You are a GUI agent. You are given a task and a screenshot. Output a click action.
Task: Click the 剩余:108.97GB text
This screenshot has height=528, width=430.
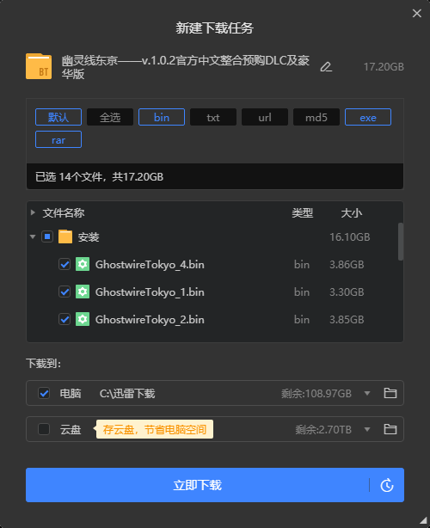tap(316, 393)
